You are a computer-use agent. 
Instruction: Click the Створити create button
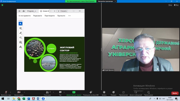(62, 11)
